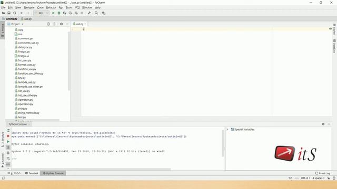Image resolution: width=337 pixels, height=189 pixels.
Task: Open the File menu
Action: (3, 7)
